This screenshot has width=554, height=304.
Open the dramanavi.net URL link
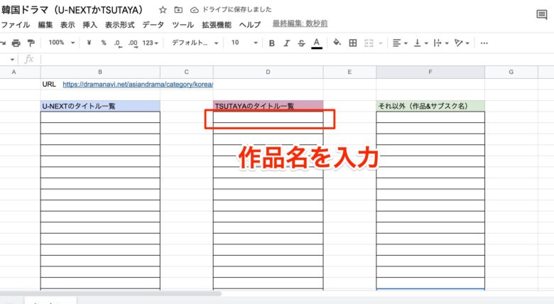138,85
